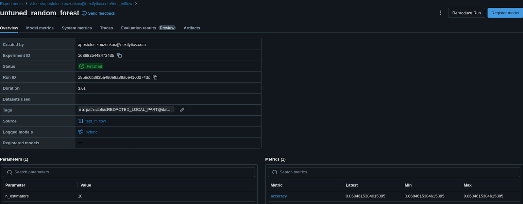Click the notebook icon beside test_mlflow
The image size is (523, 204).
(80, 121)
